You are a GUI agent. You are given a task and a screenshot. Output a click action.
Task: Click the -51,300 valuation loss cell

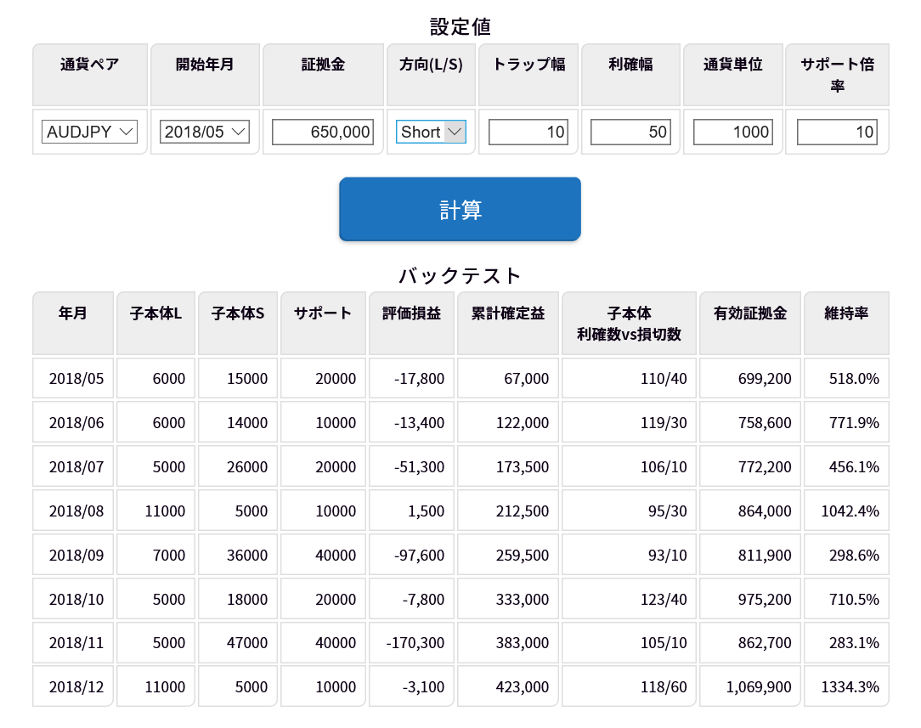point(412,466)
